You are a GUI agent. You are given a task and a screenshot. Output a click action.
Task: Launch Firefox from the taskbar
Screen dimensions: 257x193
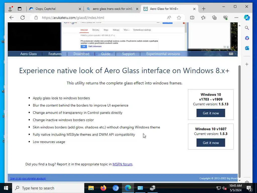pos(103,188)
